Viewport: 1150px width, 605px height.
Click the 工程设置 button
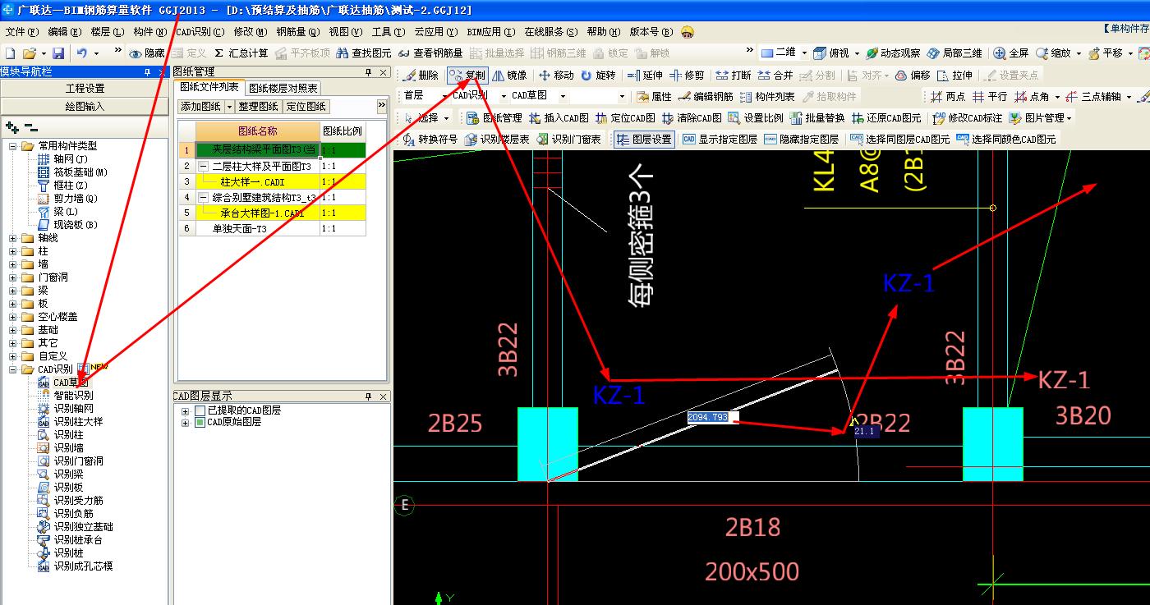(85, 89)
